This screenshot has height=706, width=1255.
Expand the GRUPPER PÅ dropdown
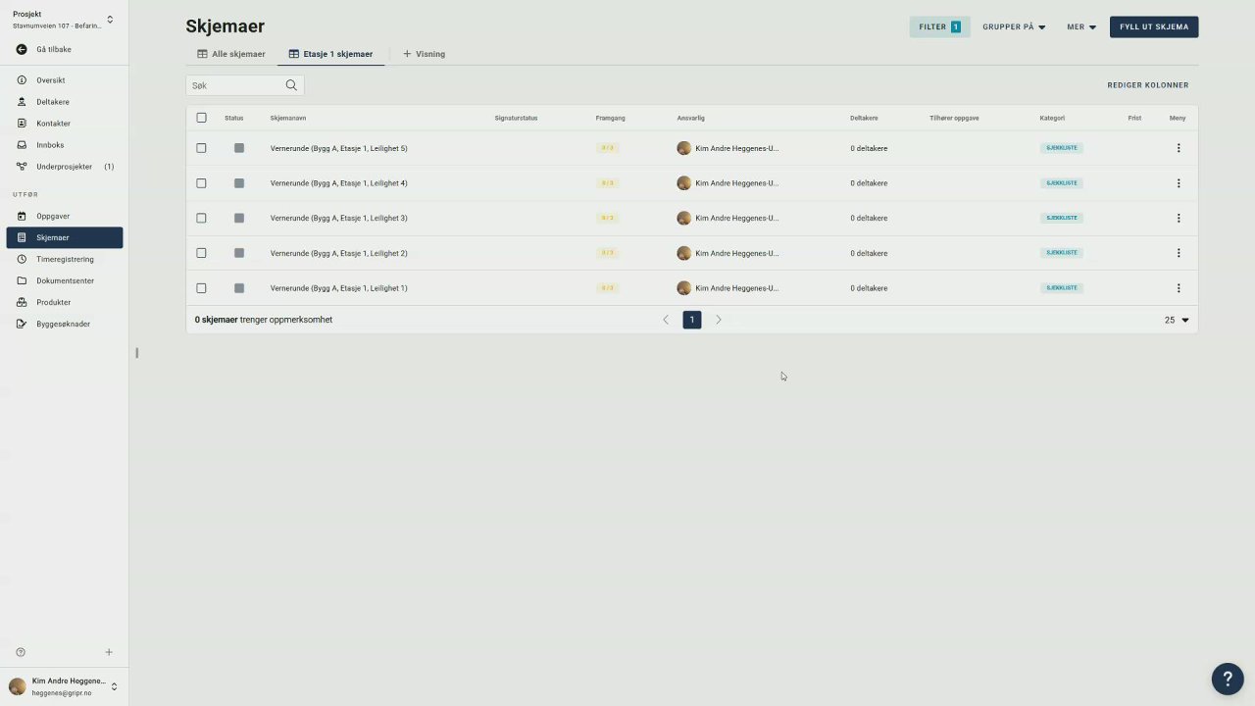(x=1014, y=27)
